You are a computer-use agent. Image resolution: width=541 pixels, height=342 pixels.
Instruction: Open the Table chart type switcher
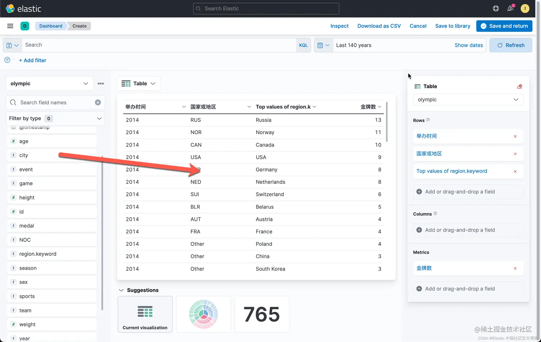(138, 84)
